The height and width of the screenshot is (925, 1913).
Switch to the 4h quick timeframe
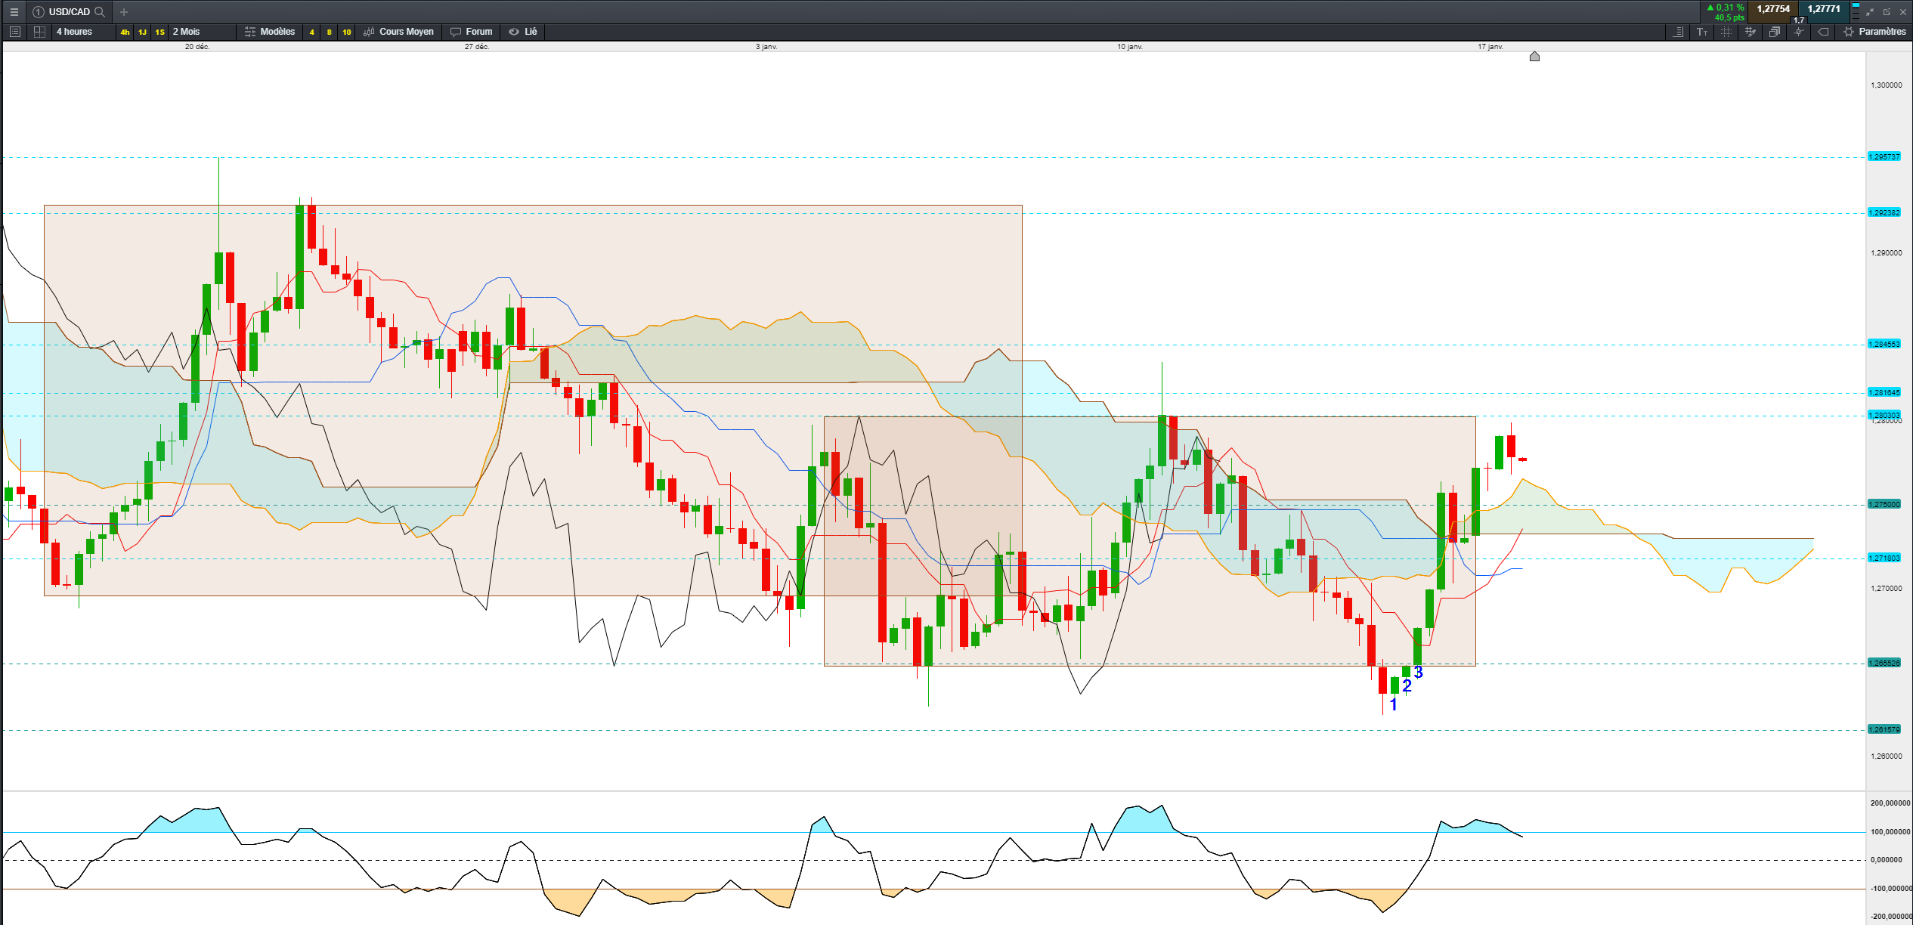click(x=125, y=32)
